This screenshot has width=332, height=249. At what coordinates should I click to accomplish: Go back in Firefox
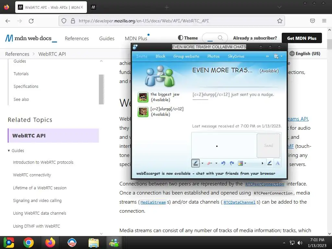point(8,21)
